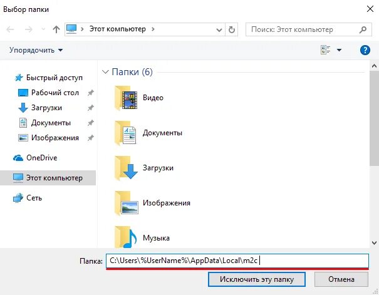379x295 pixels.
Task: Select Этот компьютер in navigation pane
Action: pos(48,178)
